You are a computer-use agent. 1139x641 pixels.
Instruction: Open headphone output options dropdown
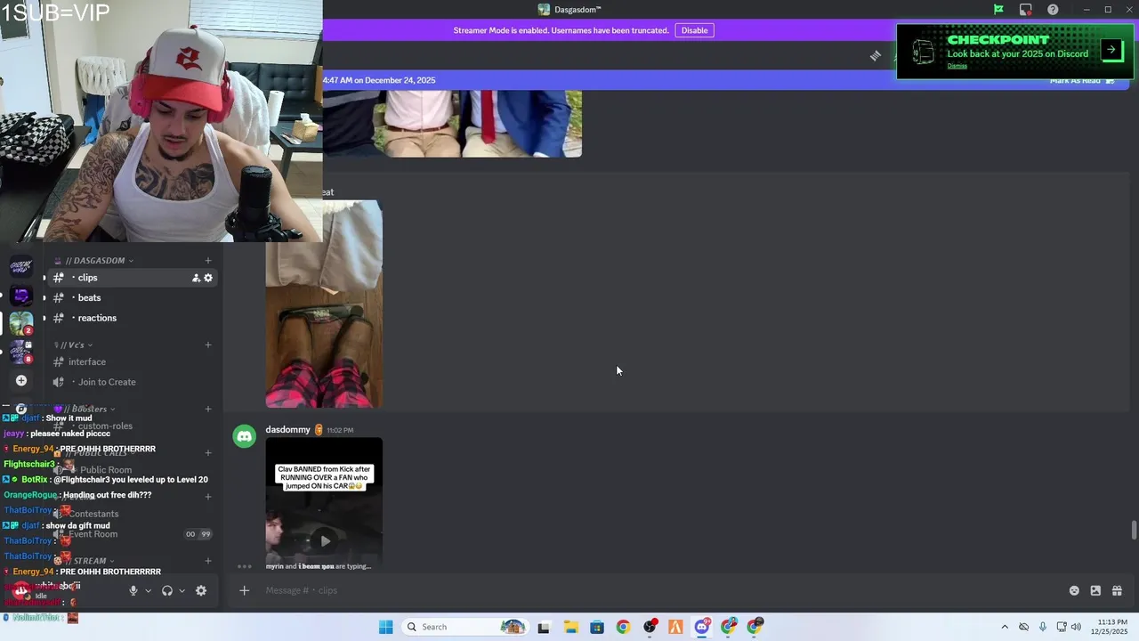[182, 590]
